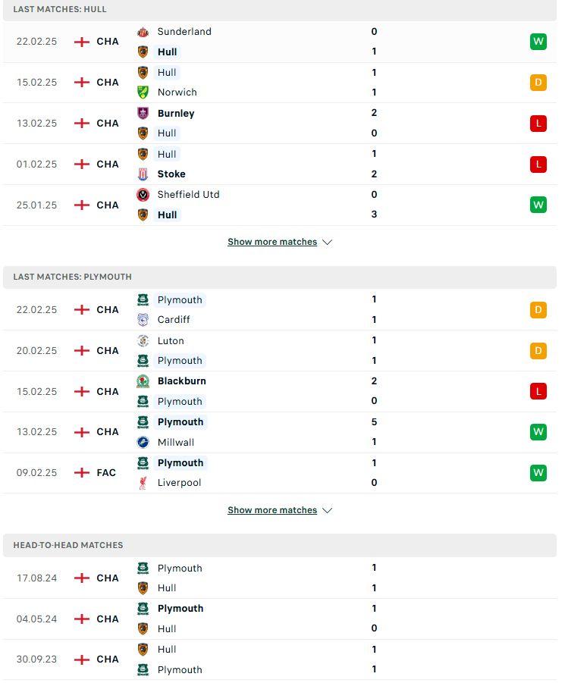Click the Luton club crest icon
Screen dimensions: 565x683
point(143,340)
